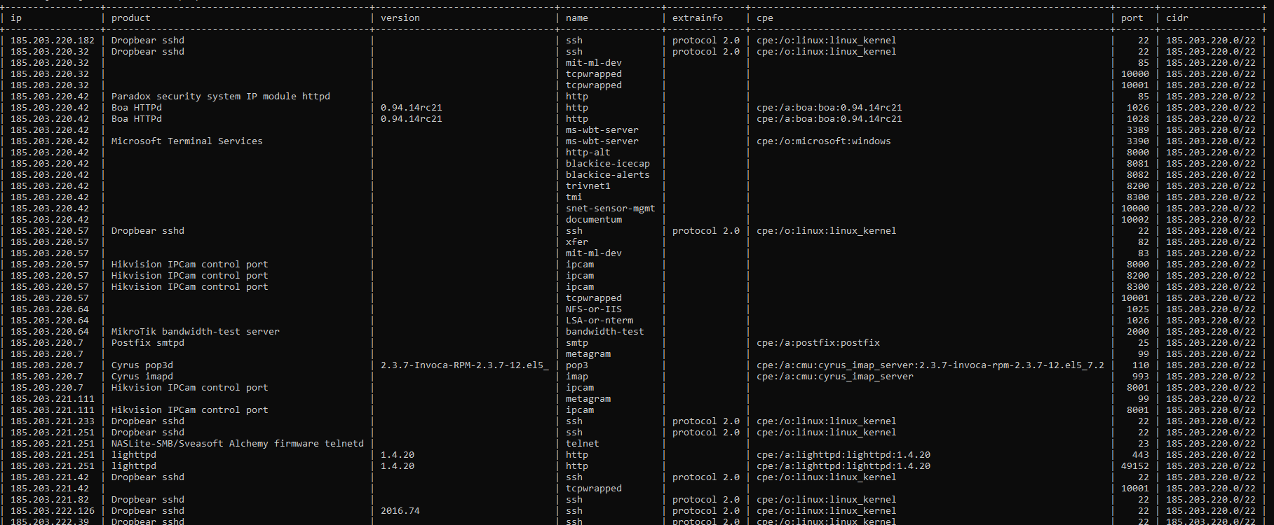1274x525 pixels.
Task: Click 'Cyrus imapd' product cell
Action: [x=142, y=377]
